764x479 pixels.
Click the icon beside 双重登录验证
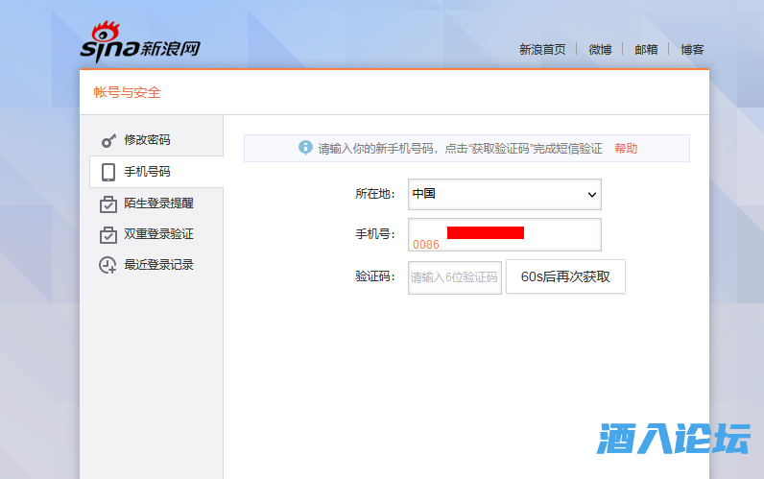[x=108, y=234]
